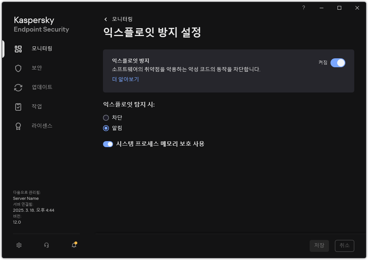
Task: Open the notifications bell icon
Action: 74,245
